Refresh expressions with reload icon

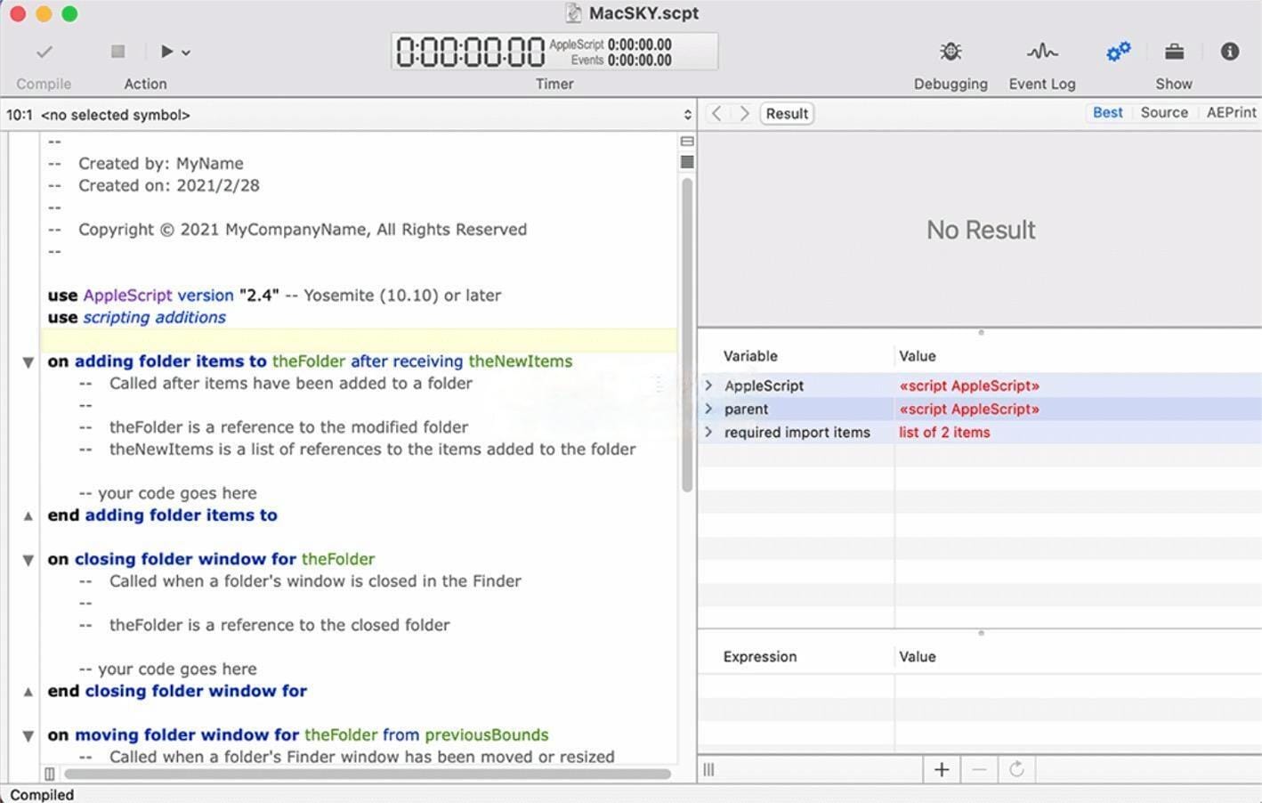coord(1016,769)
